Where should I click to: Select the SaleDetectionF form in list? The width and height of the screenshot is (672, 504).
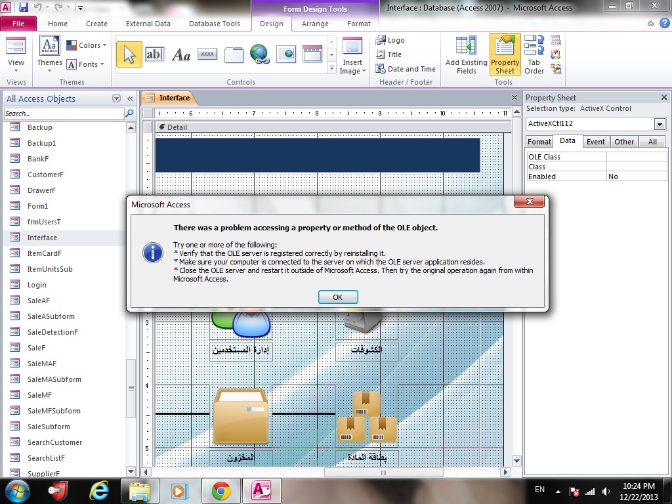coord(52,332)
